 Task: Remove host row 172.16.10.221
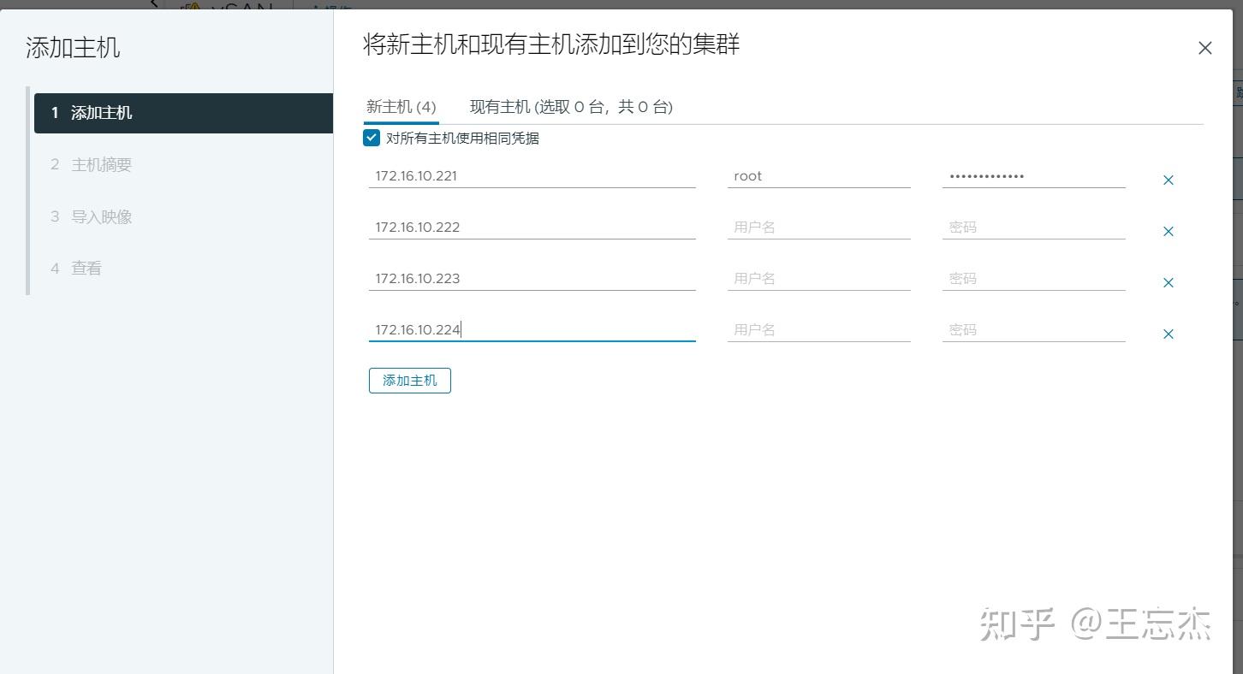(1168, 180)
